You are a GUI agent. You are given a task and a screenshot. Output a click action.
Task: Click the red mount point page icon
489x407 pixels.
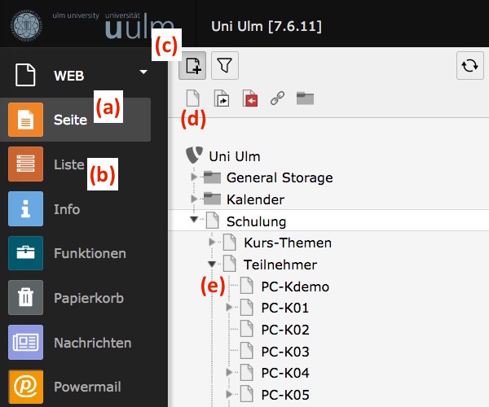249,99
